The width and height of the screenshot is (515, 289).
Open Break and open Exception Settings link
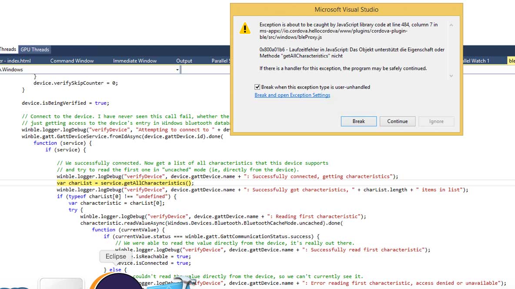[x=292, y=95]
